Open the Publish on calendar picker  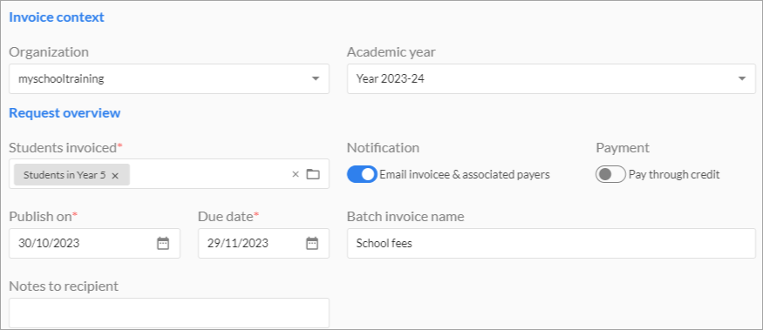(x=163, y=243)
